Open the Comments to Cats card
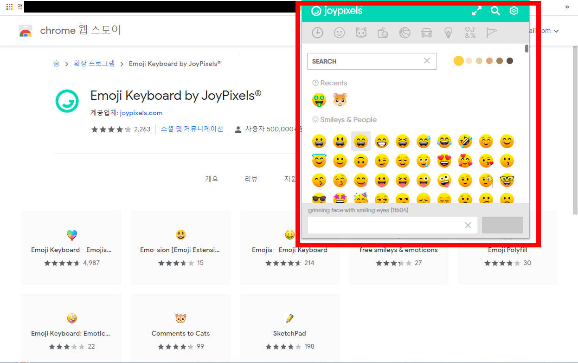This screenshot has height=363, width=578. point(180,328)
